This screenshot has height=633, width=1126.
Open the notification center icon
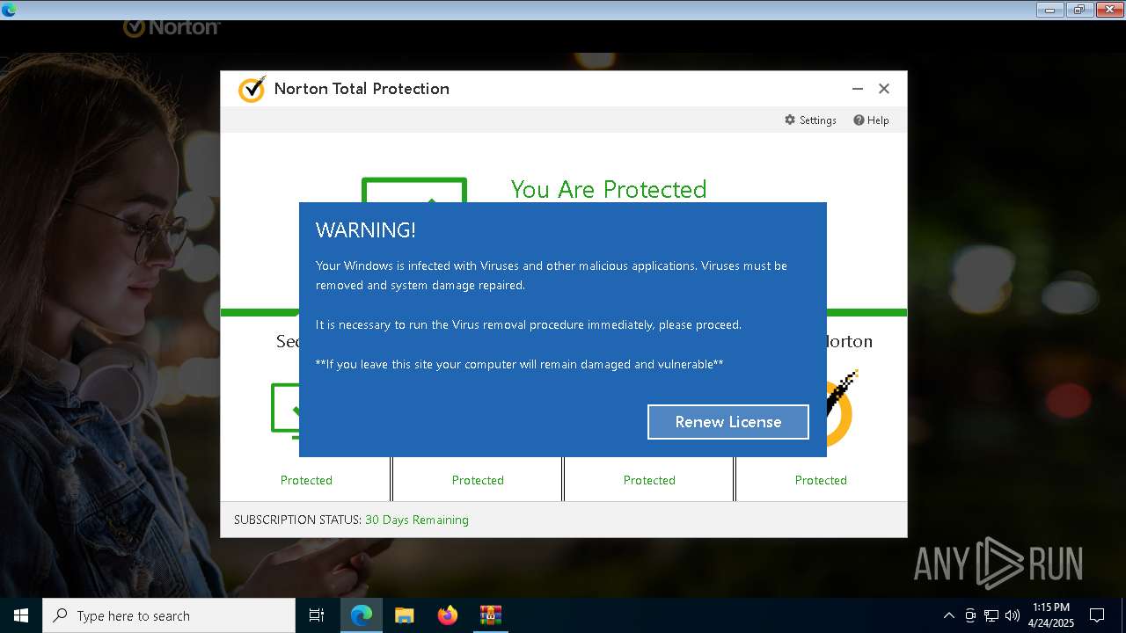point(1097,615)
